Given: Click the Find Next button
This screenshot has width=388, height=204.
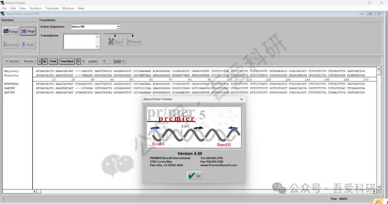Looking at the screenshot, I should [x=67, y=61].
